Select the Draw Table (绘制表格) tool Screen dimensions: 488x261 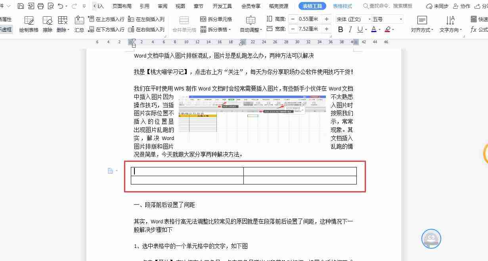(29, 24)
